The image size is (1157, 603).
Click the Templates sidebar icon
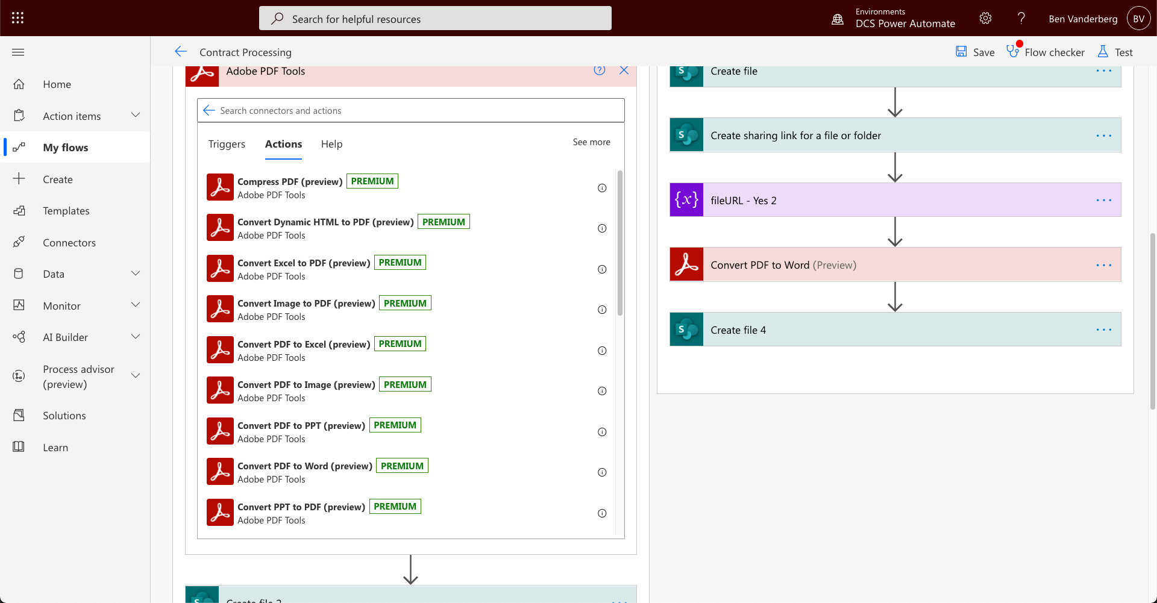20,210
